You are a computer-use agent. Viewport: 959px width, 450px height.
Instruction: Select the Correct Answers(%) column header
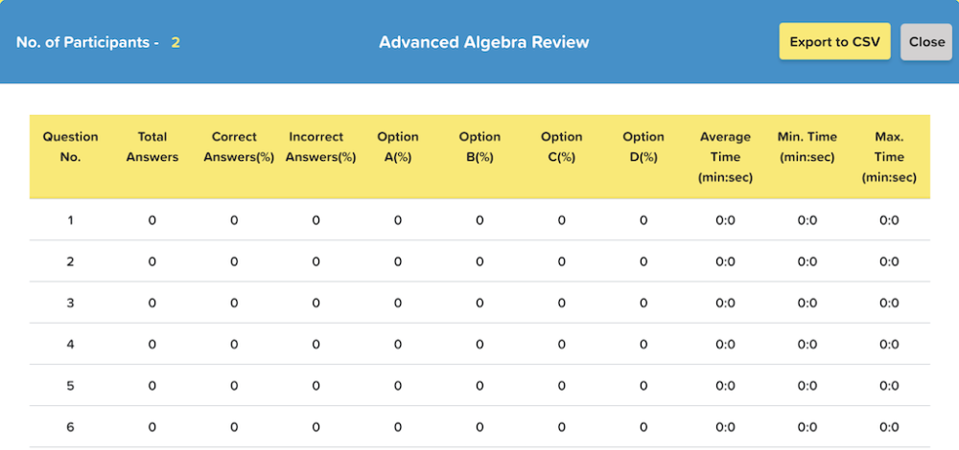tap(234, 147)
